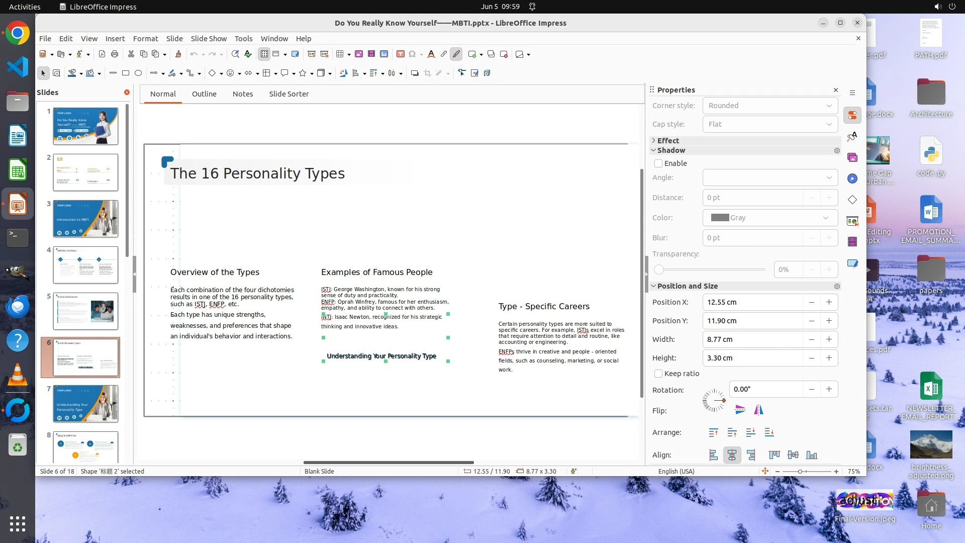The height and width of the screenshot is (543, 965).
Task: Check the Keep ratio option
Action: (x=658, y=374)
